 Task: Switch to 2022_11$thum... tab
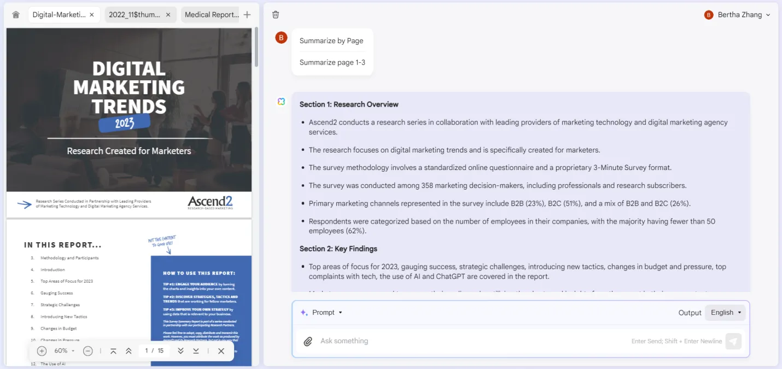tap(141, 15)
